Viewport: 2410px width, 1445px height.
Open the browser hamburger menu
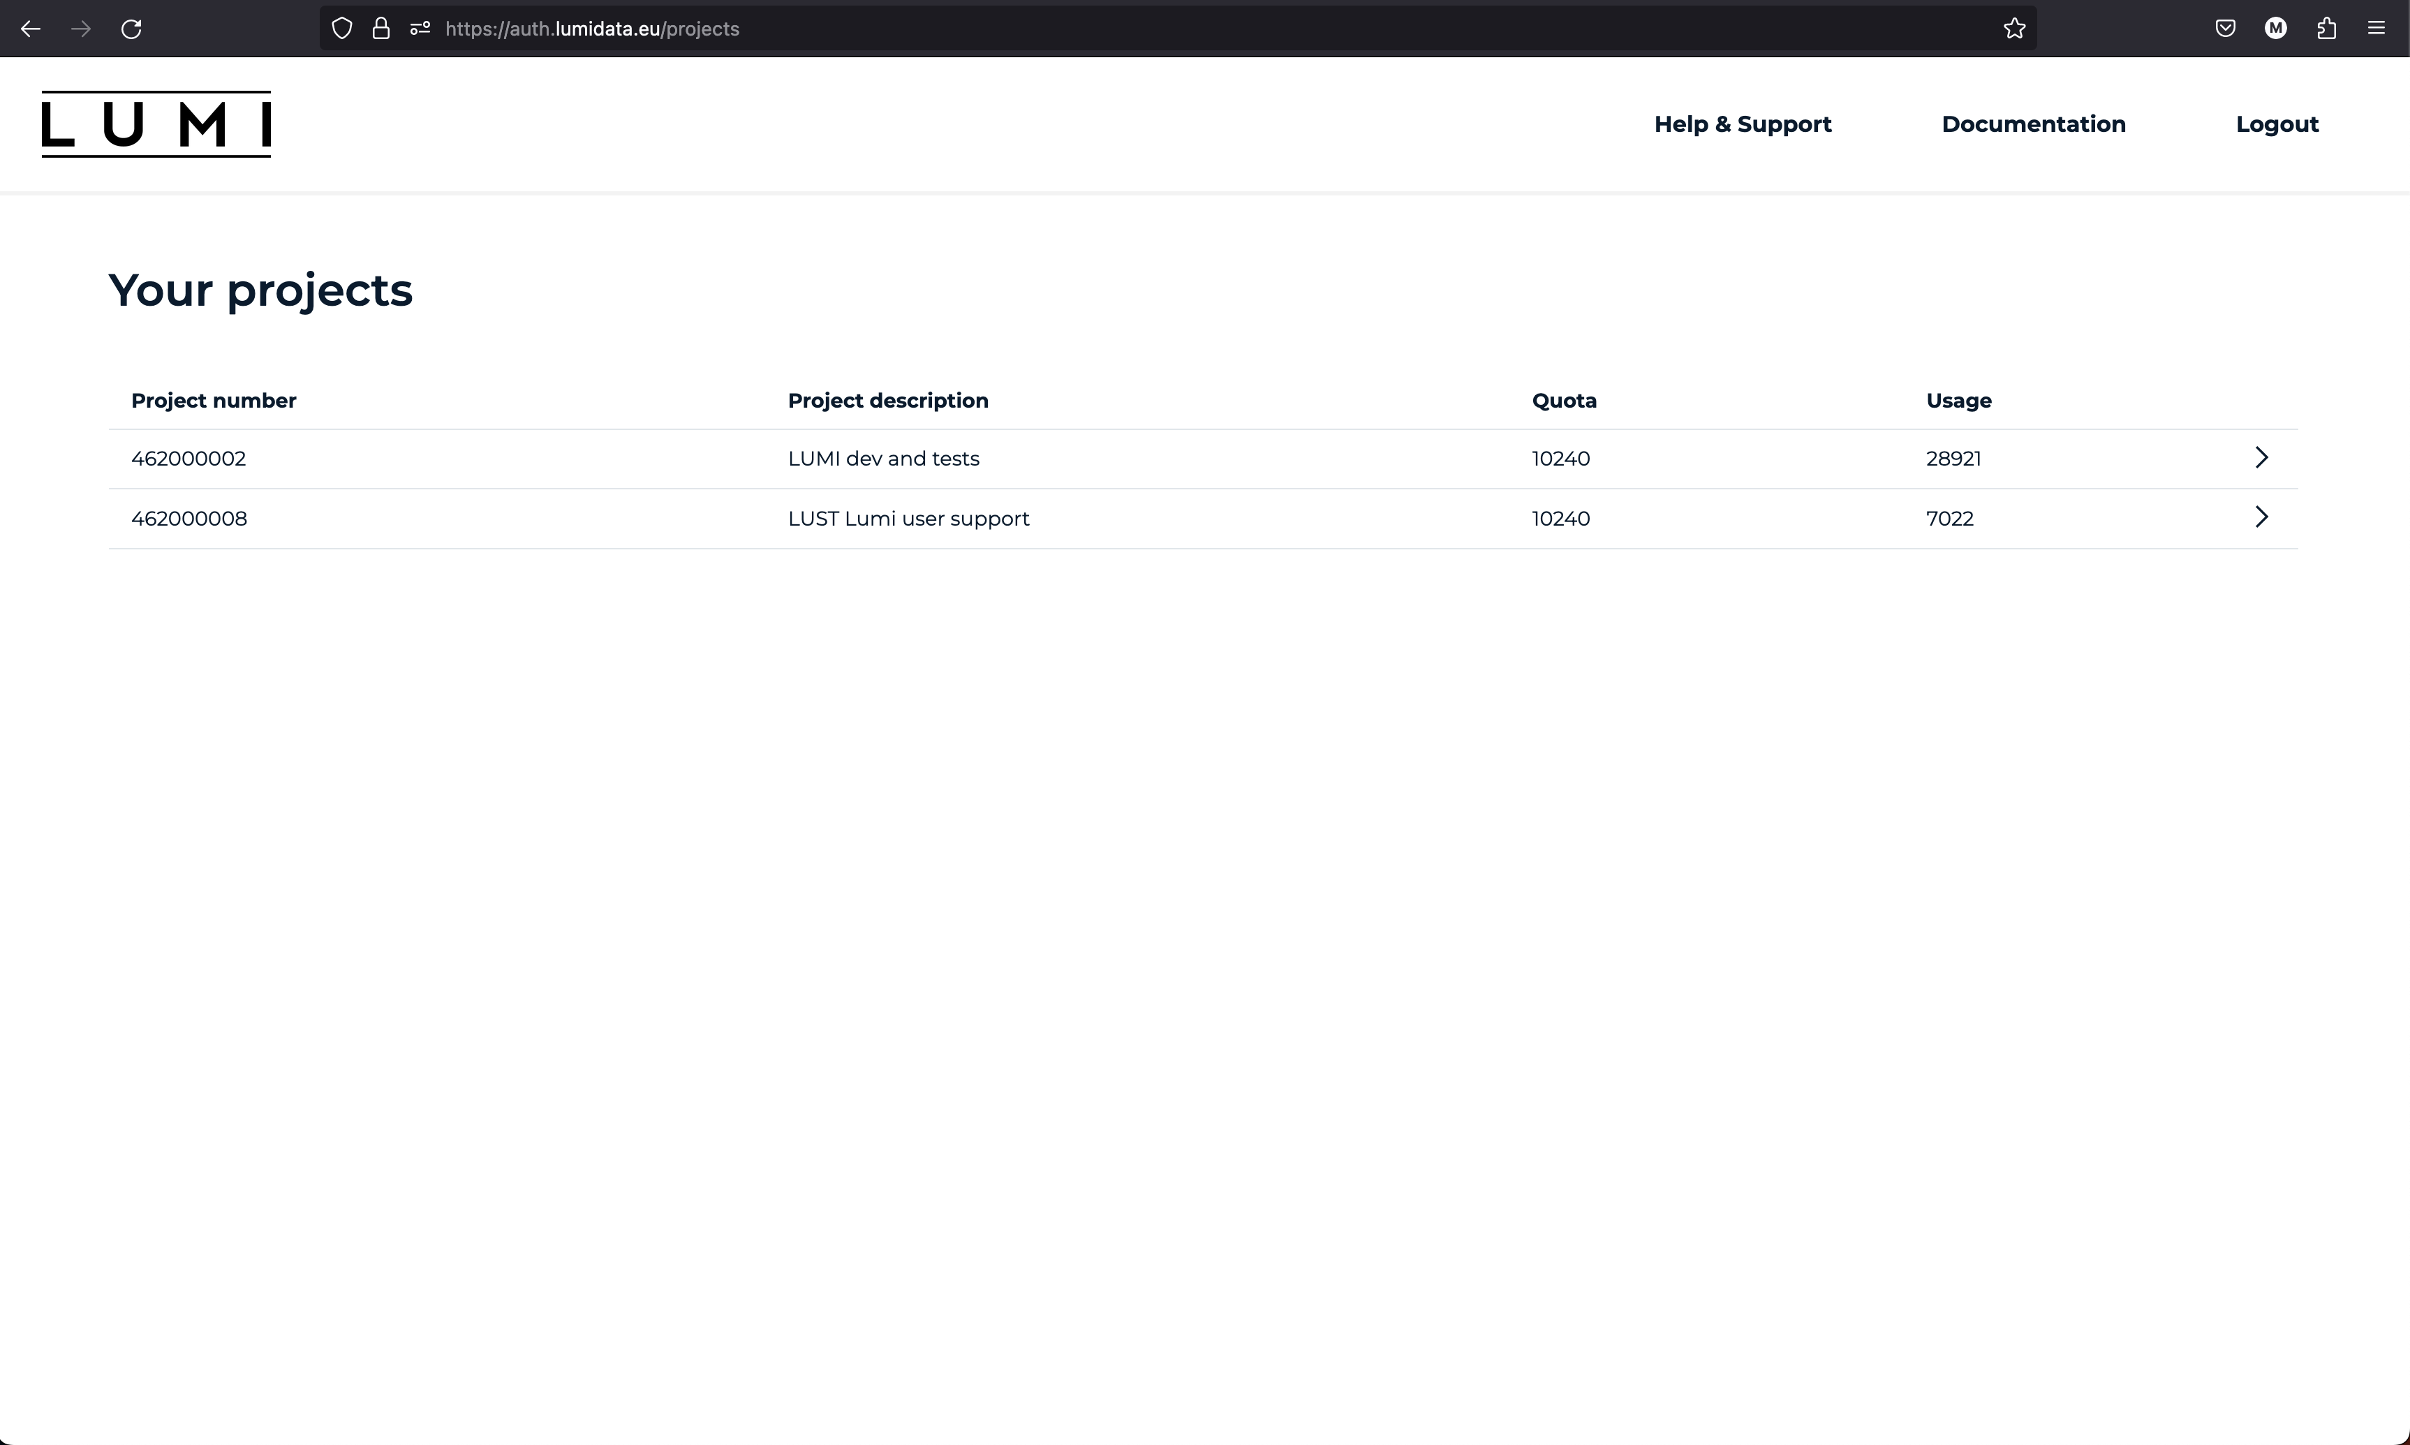point(2378,28)
